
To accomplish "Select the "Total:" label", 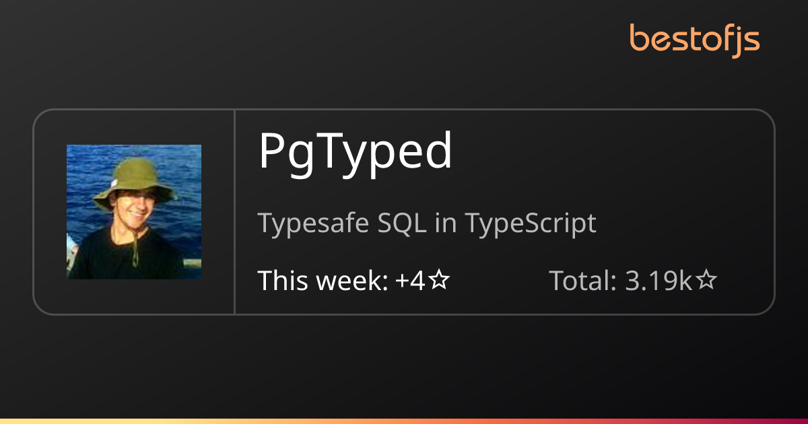I will (x=583, y=281).
